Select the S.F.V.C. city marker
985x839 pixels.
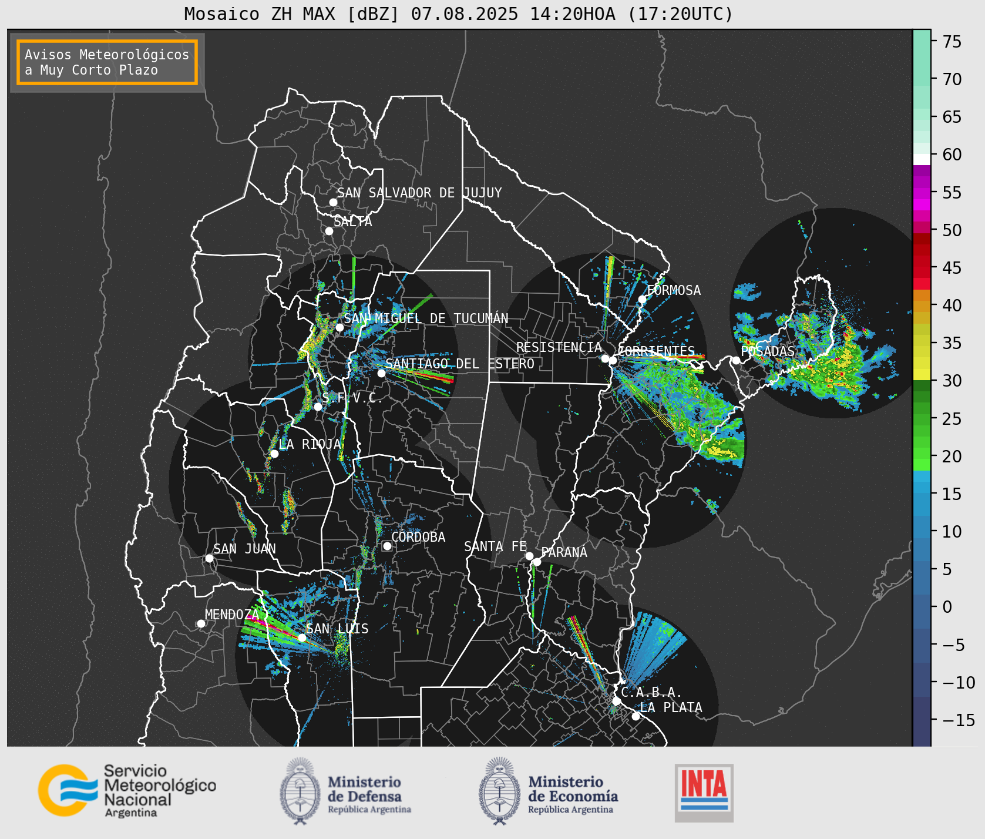click(318, 407)
